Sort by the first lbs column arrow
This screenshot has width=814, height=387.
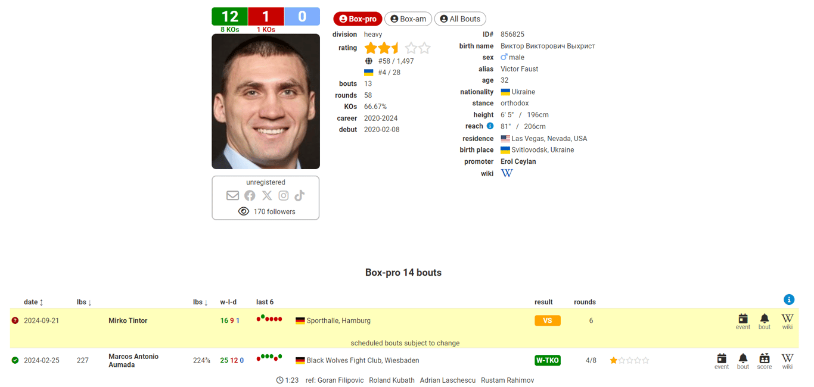coord(89,302)
